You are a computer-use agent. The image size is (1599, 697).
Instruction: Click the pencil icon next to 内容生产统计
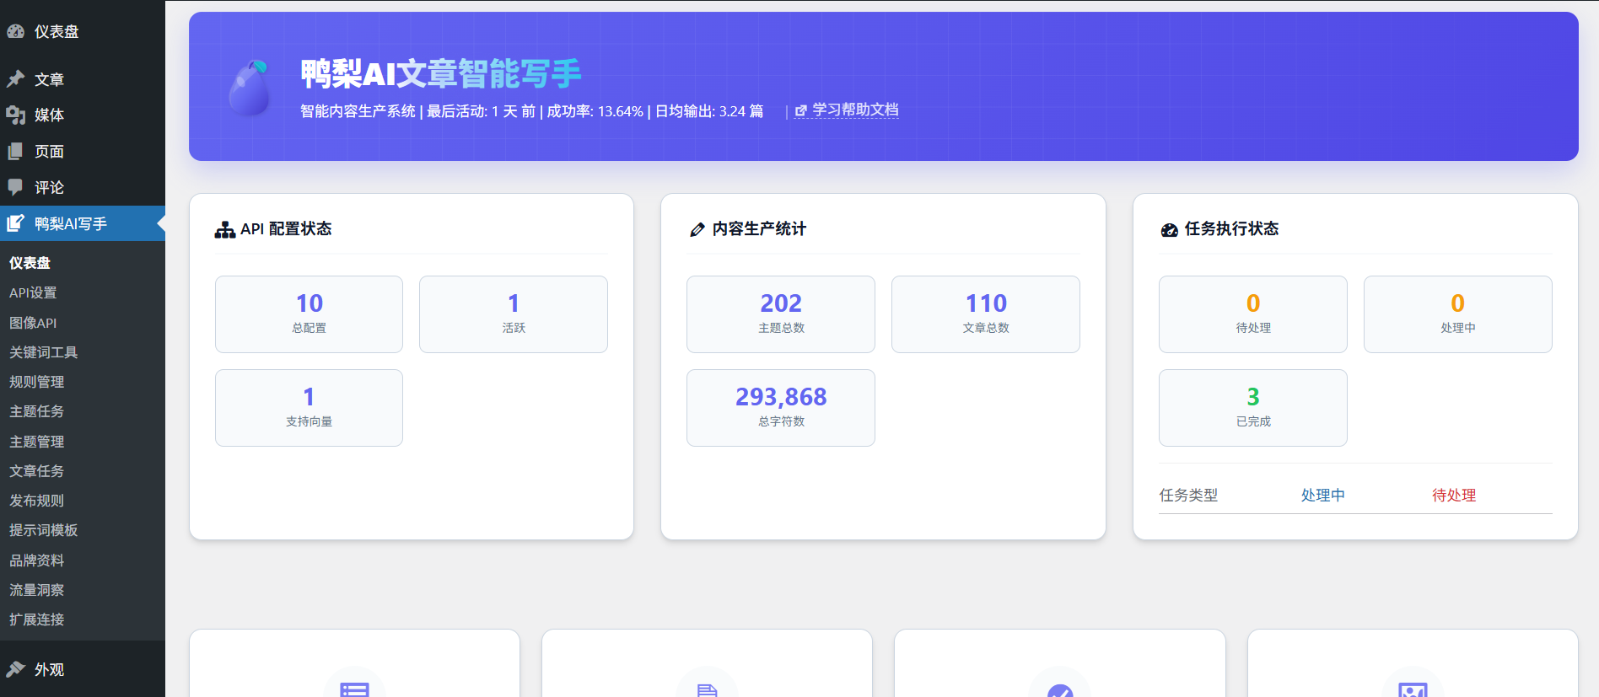(x=697, y=229)
